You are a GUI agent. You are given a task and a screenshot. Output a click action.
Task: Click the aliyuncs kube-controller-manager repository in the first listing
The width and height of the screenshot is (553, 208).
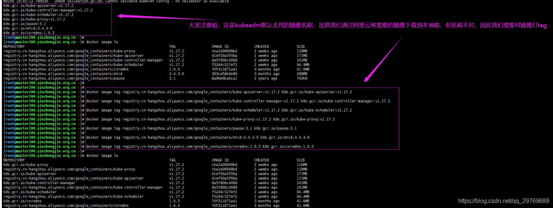tap(83, 60)
